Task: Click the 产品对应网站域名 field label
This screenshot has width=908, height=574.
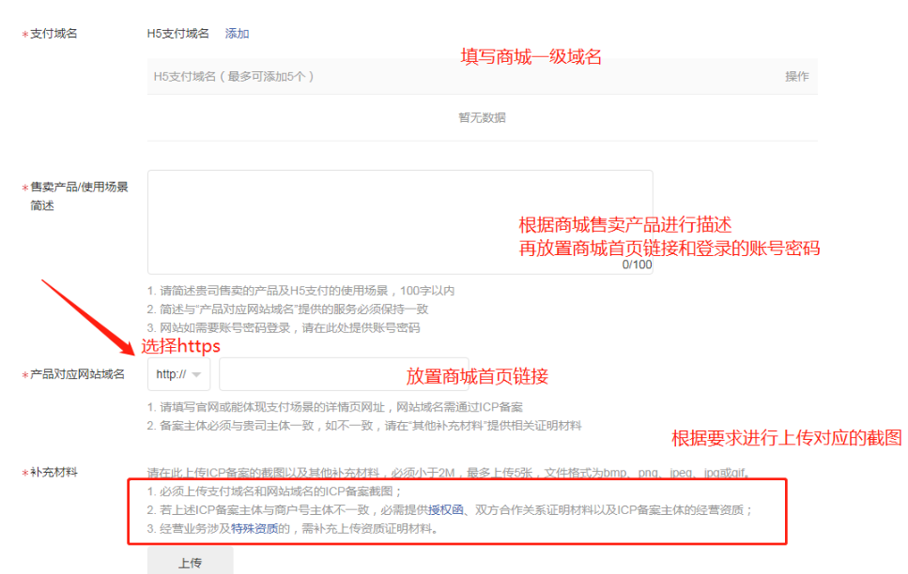Action: coord(77,374)
